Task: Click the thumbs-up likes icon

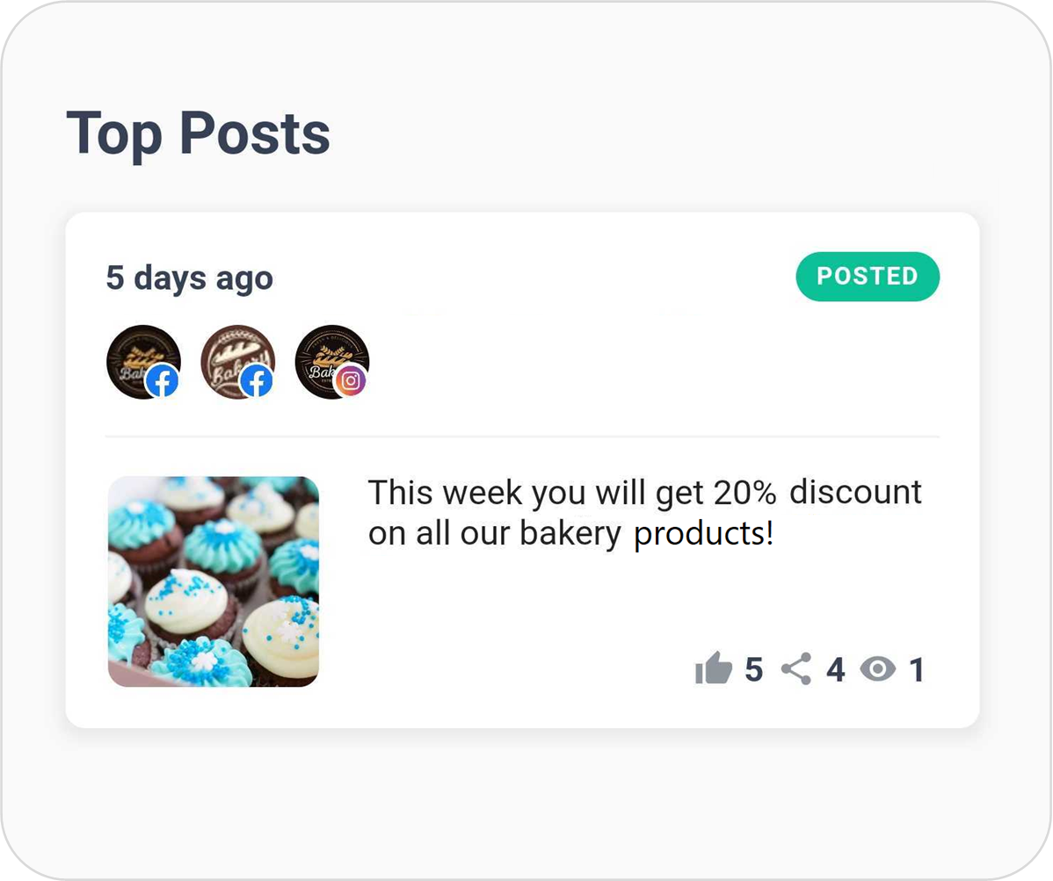Action: pyautogui.click(x=713, y=668)
